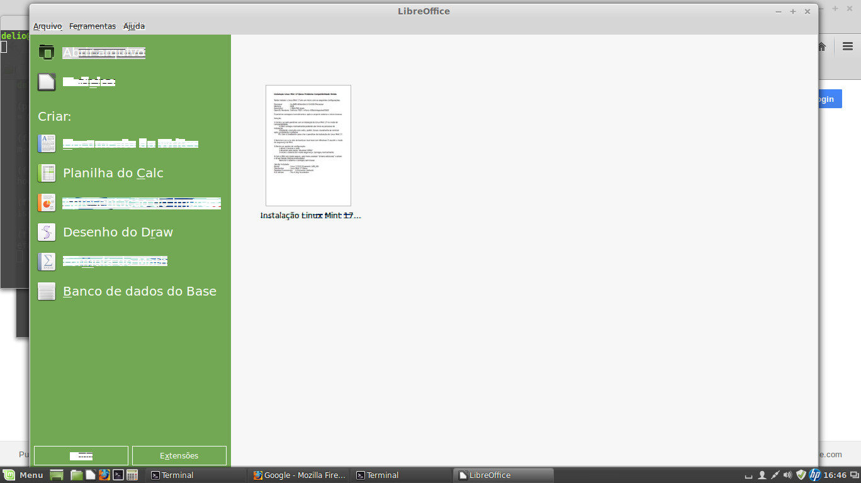Open the Instalação Linux Mint 17 document thumbnail
861x483 pixels.
[308, 146]
